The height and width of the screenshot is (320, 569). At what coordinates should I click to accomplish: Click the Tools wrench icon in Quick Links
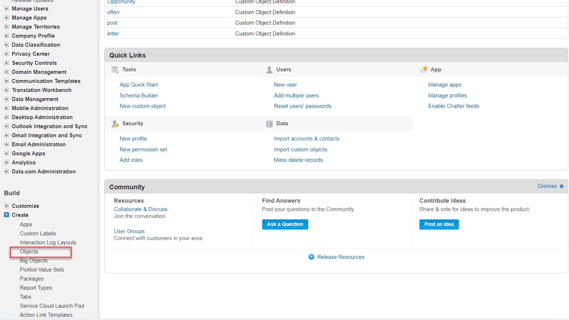(115, 69)
